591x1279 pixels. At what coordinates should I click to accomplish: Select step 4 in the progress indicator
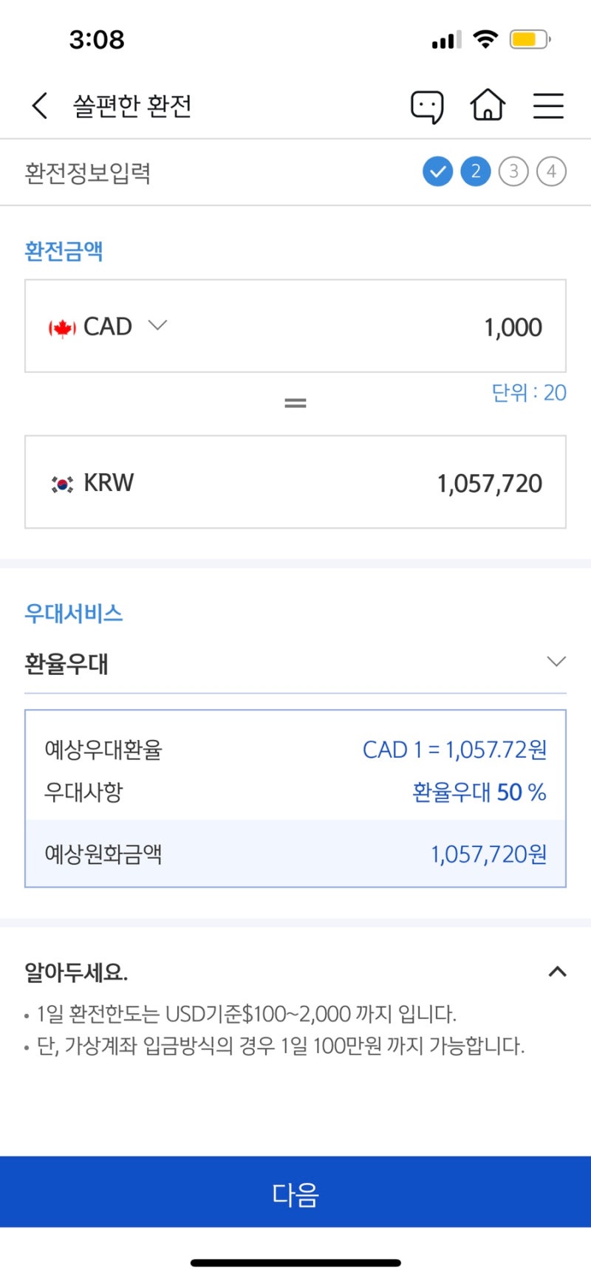pyautogui.click(x=551, y=171)
